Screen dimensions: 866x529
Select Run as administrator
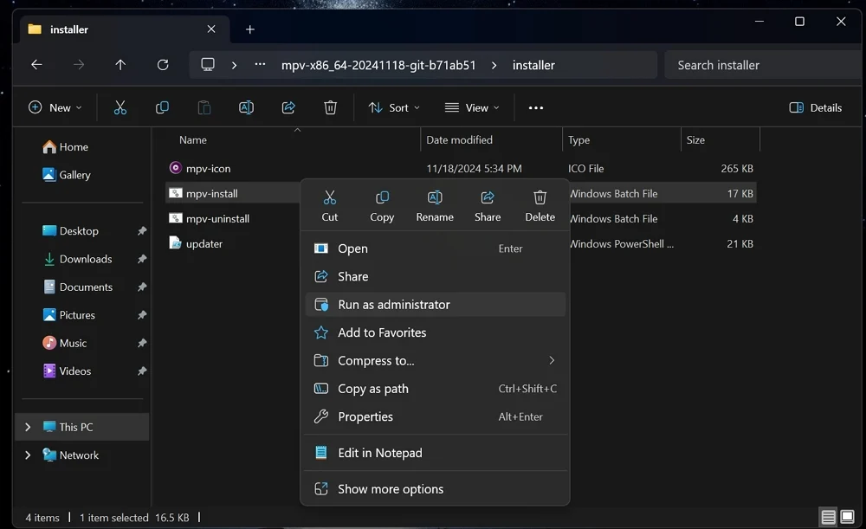click(436, 305)
